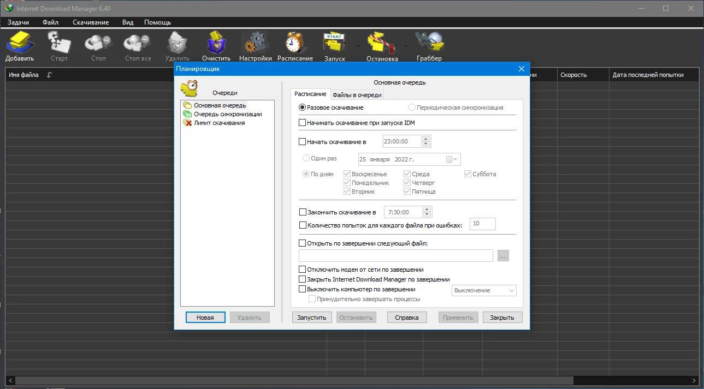Open dropdown arrow next to Остановка toolbar button

click(406, 46)
